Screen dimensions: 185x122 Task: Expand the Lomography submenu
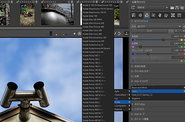(122, 106)
